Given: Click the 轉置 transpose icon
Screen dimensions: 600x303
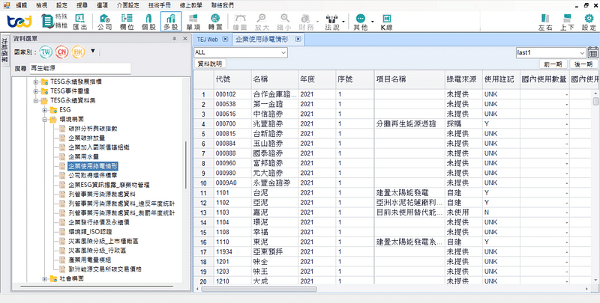Looking at the screenshot, I should pyautogui.click(x=215, y=22).
